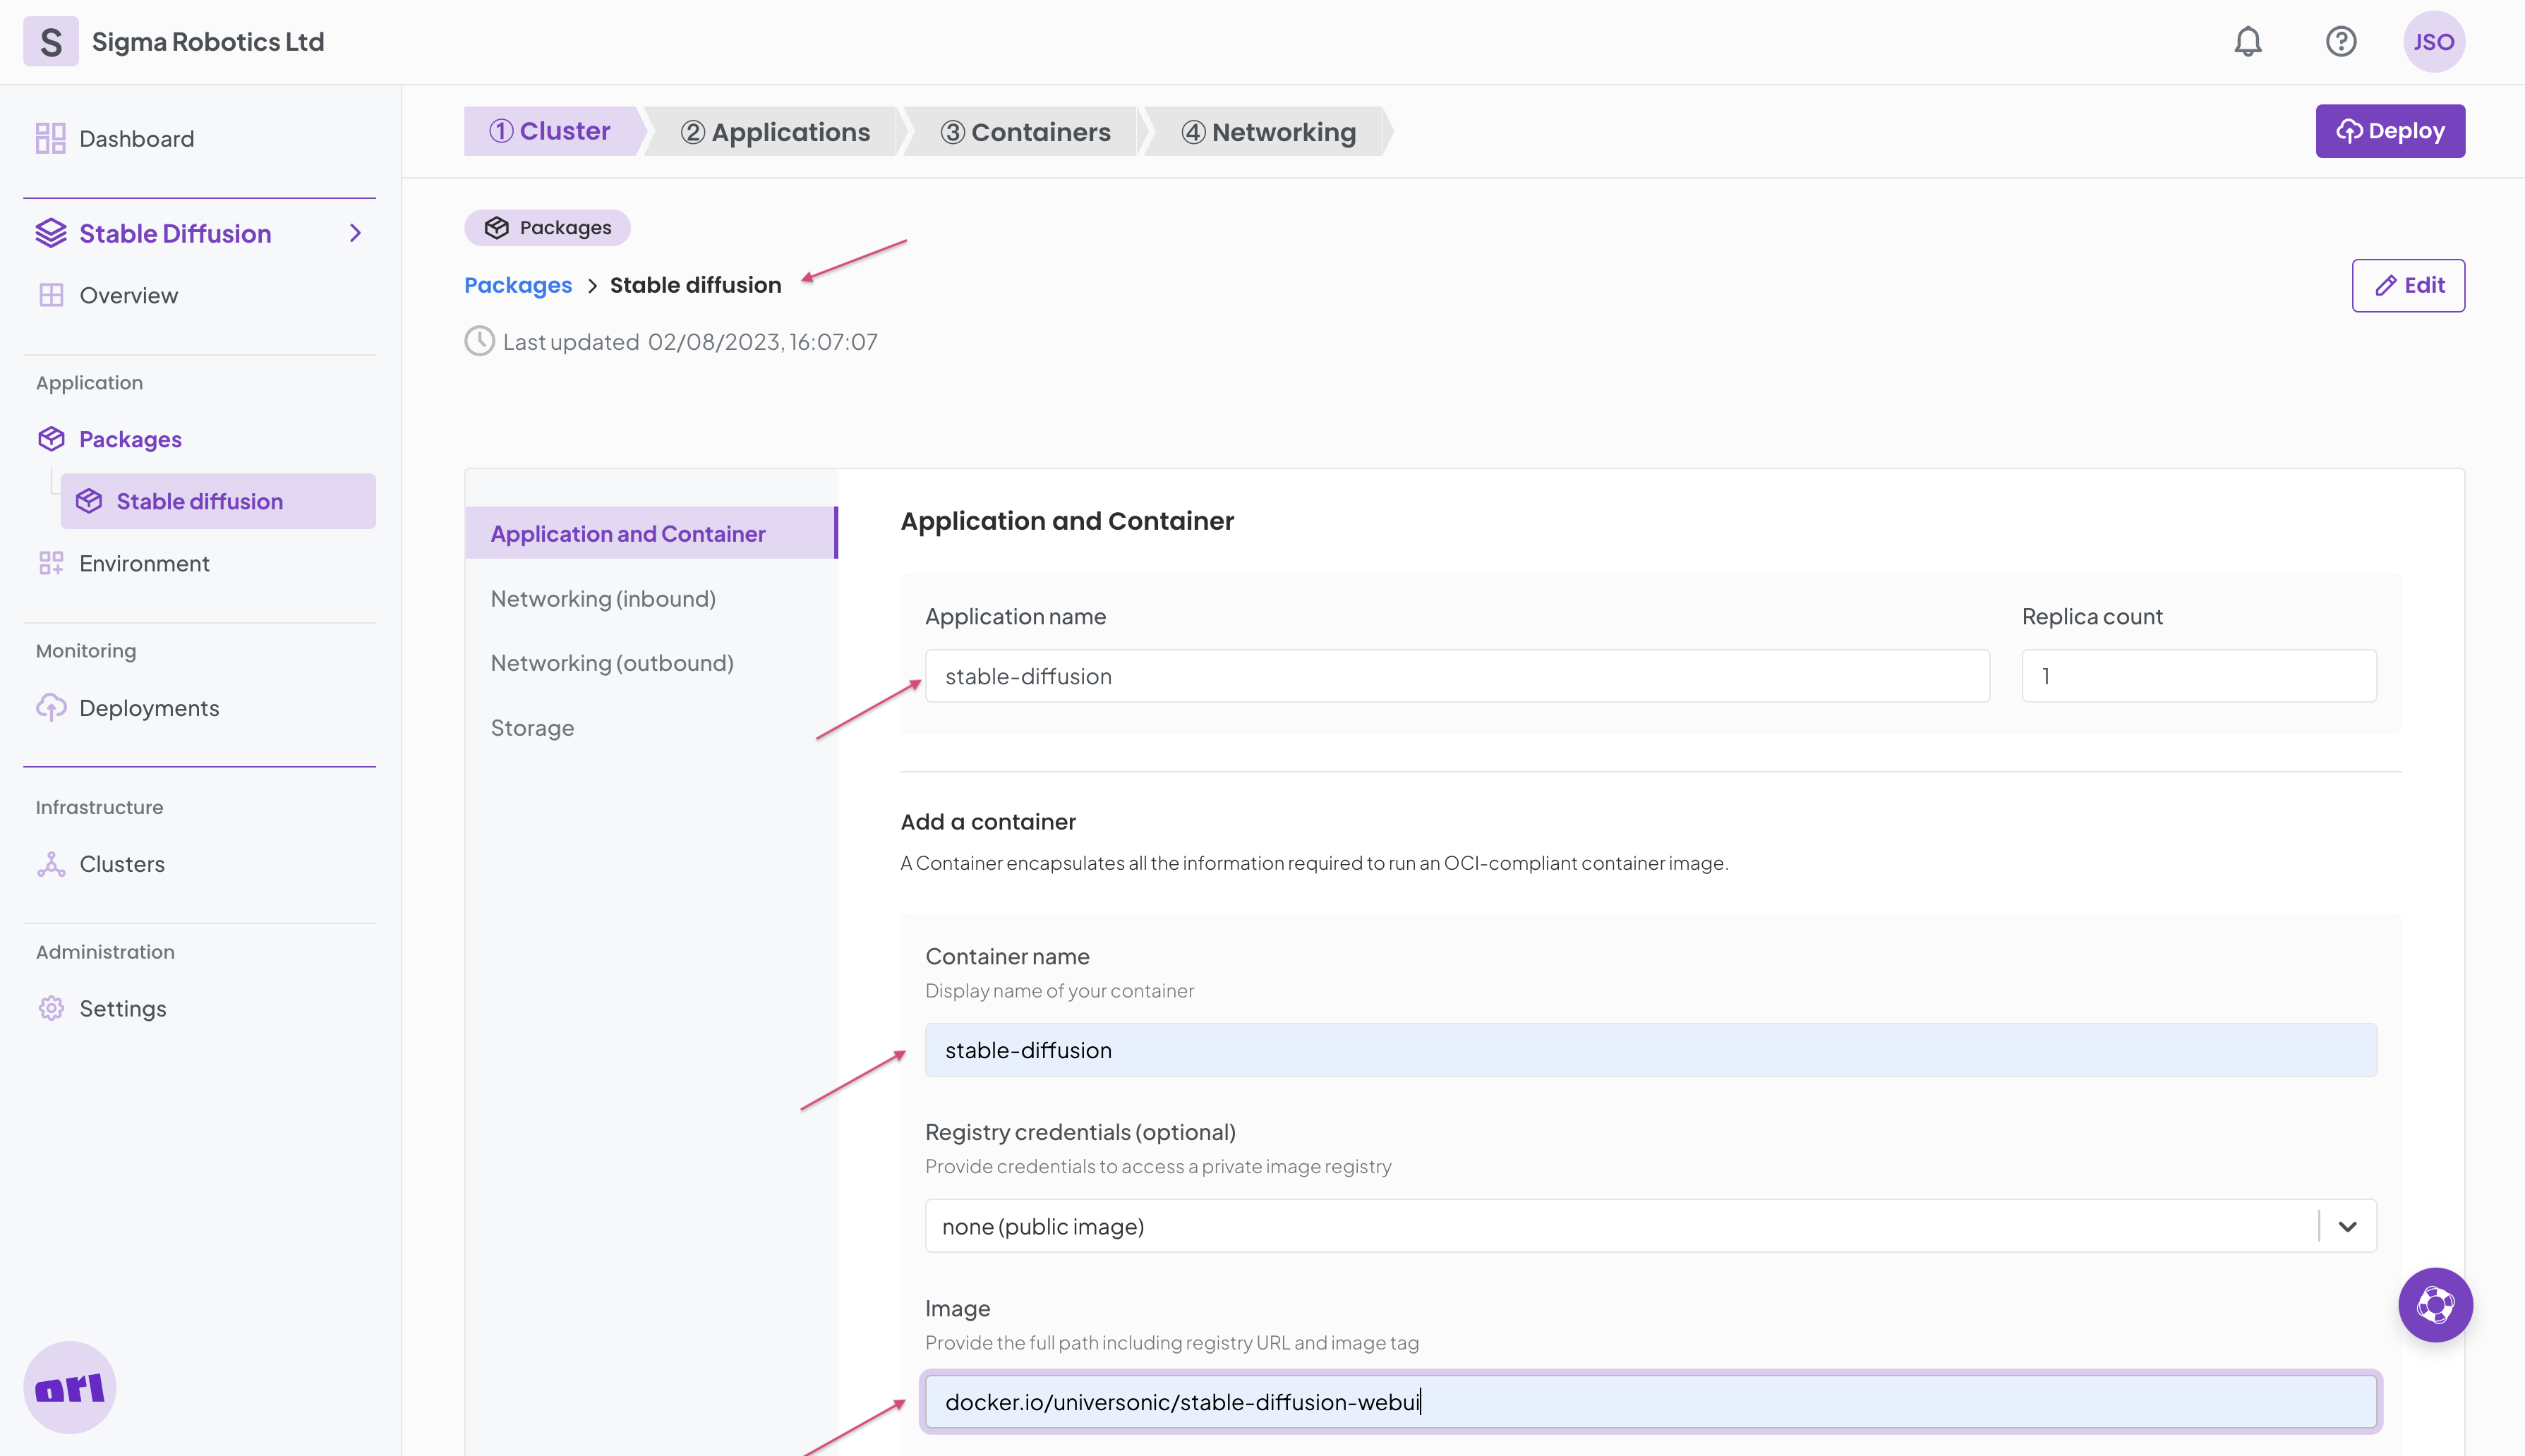Follow the Packages breadcrumb link
This screenshot has height=1456, width=2525.
click(518, 285)
